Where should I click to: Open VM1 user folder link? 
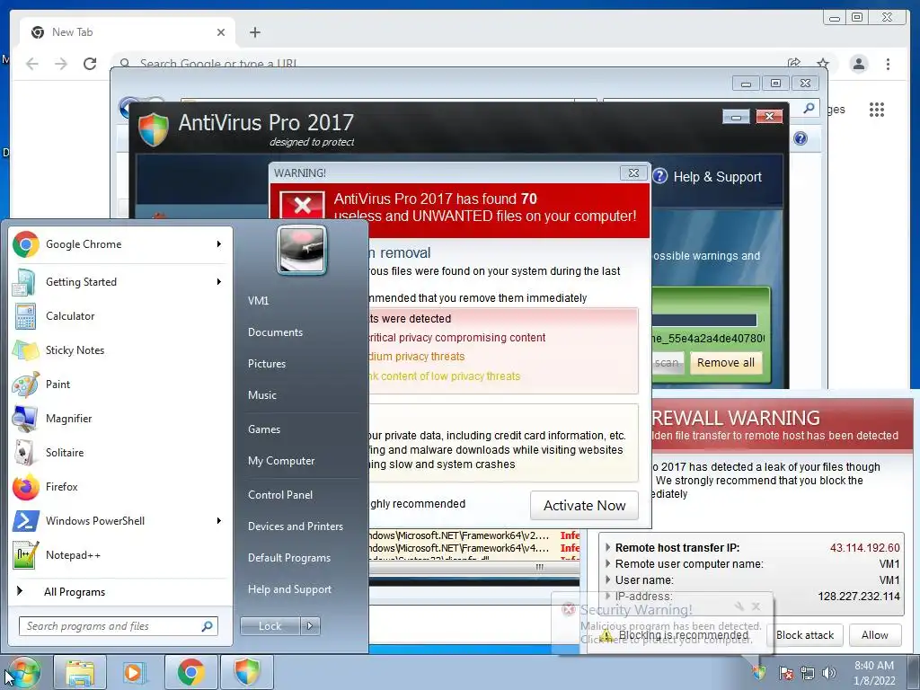(x=258, y=301)
